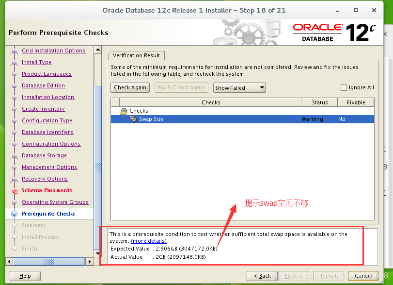The image size is (393, 285).
Task: Click the sidebar scroll up arrow
Action: [98, 50]
